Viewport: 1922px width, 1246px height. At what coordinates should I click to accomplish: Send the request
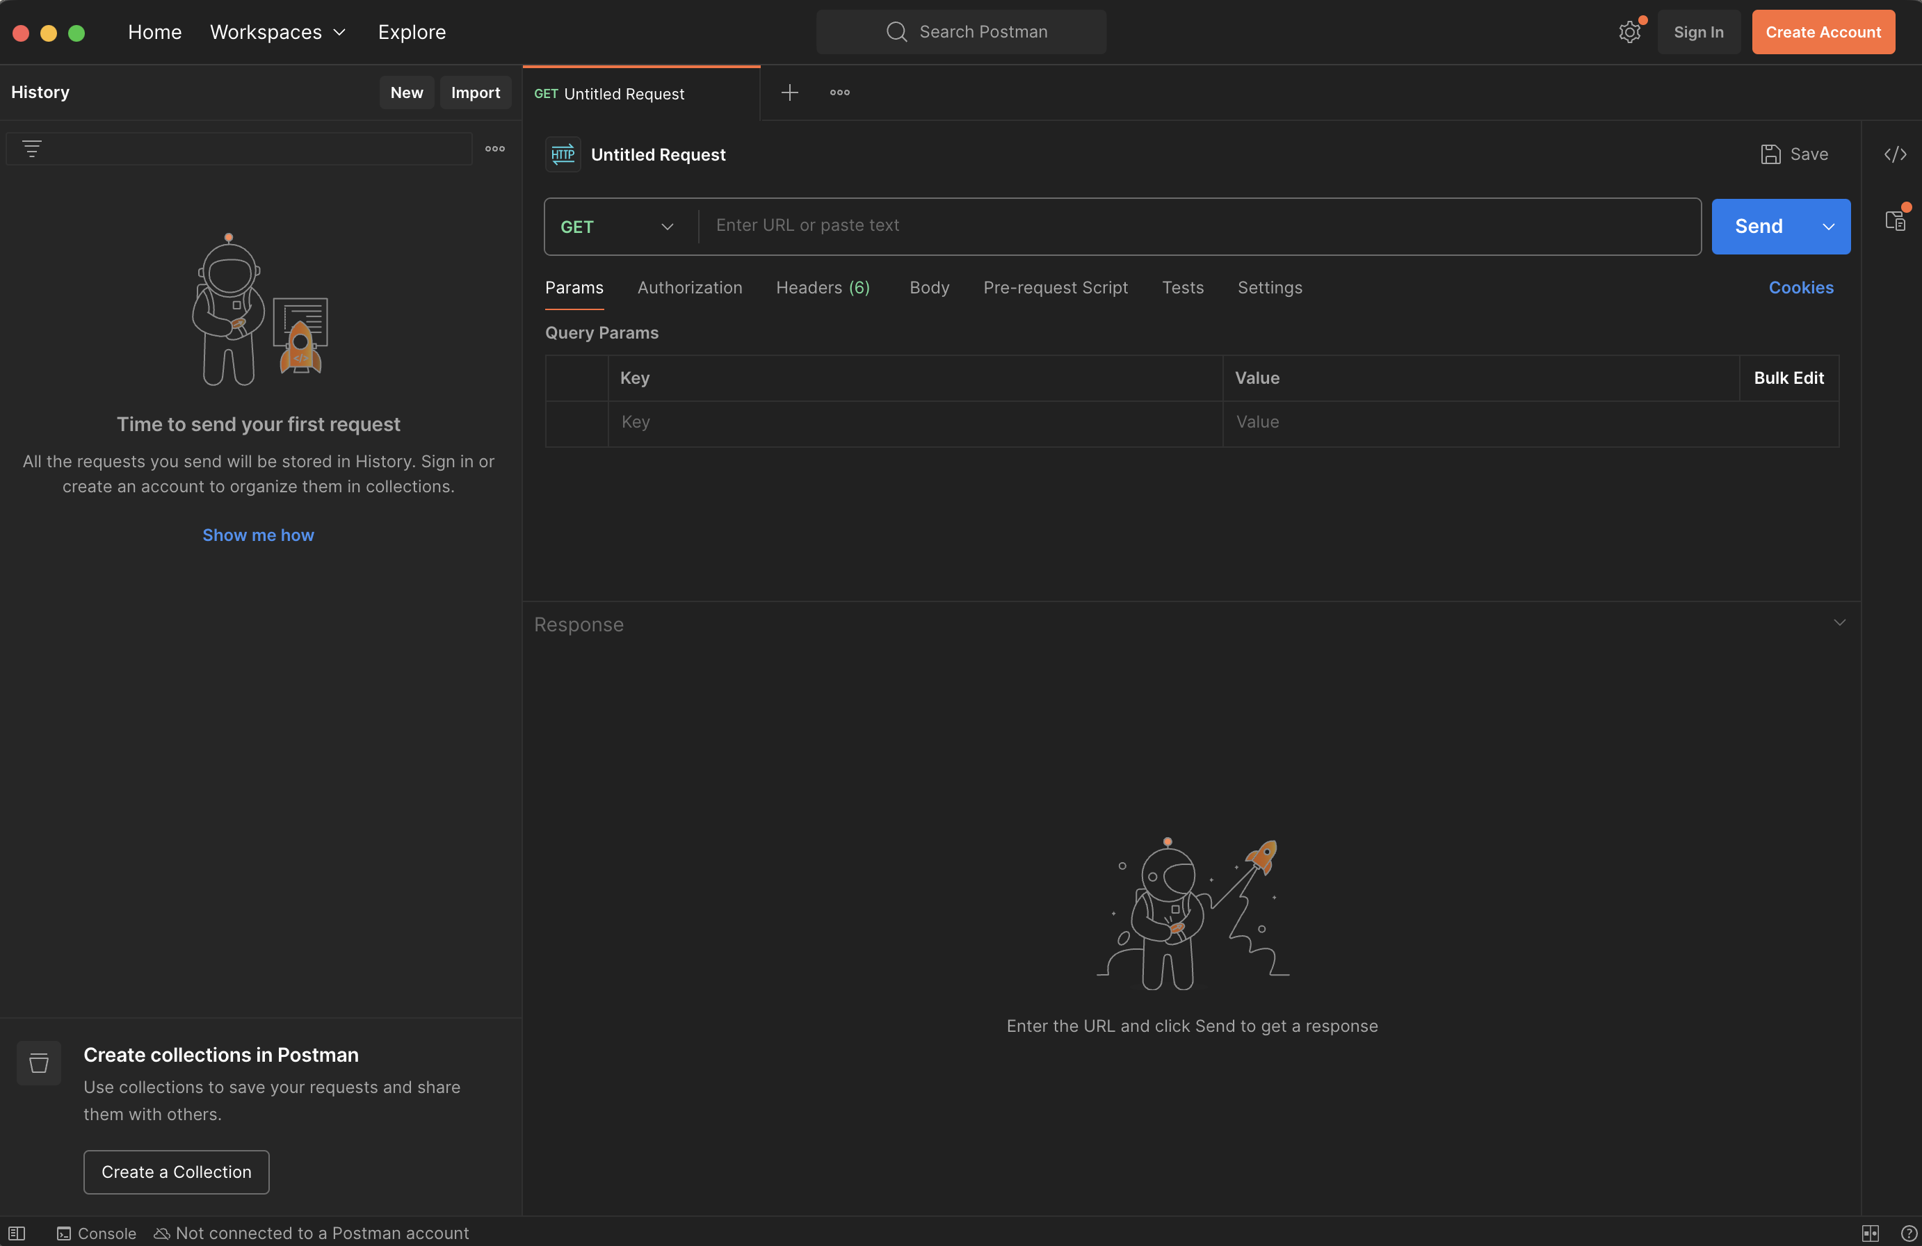[1760, 227]
